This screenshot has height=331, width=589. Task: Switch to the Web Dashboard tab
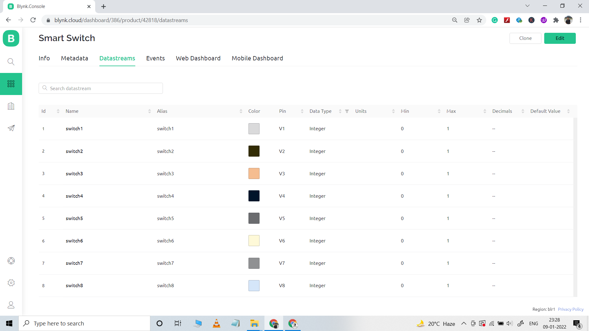(x=198, y=58)
